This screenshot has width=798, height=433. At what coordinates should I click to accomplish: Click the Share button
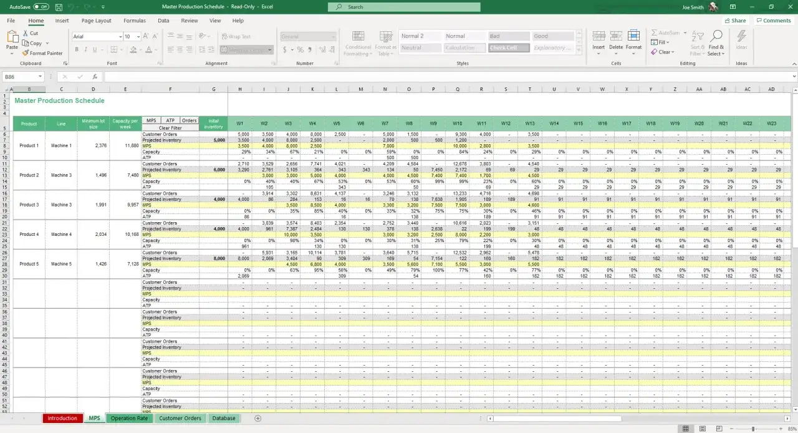[735, 21]
